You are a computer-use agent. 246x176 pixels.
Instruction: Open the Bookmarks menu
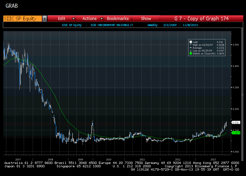click(118, 19)
